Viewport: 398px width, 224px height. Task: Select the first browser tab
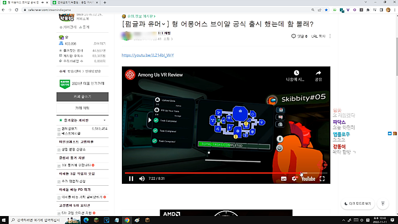tap(24, 2)
